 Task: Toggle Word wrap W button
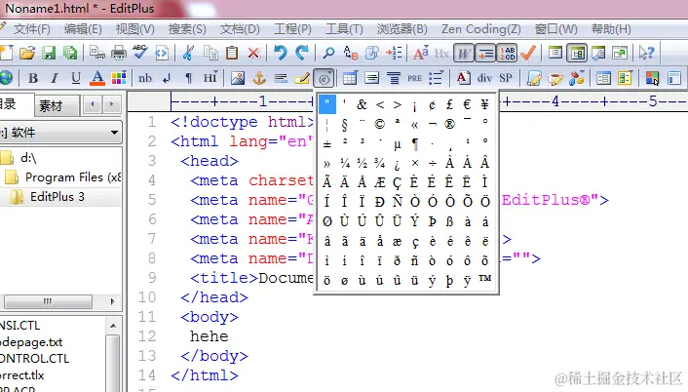[464, 53]
